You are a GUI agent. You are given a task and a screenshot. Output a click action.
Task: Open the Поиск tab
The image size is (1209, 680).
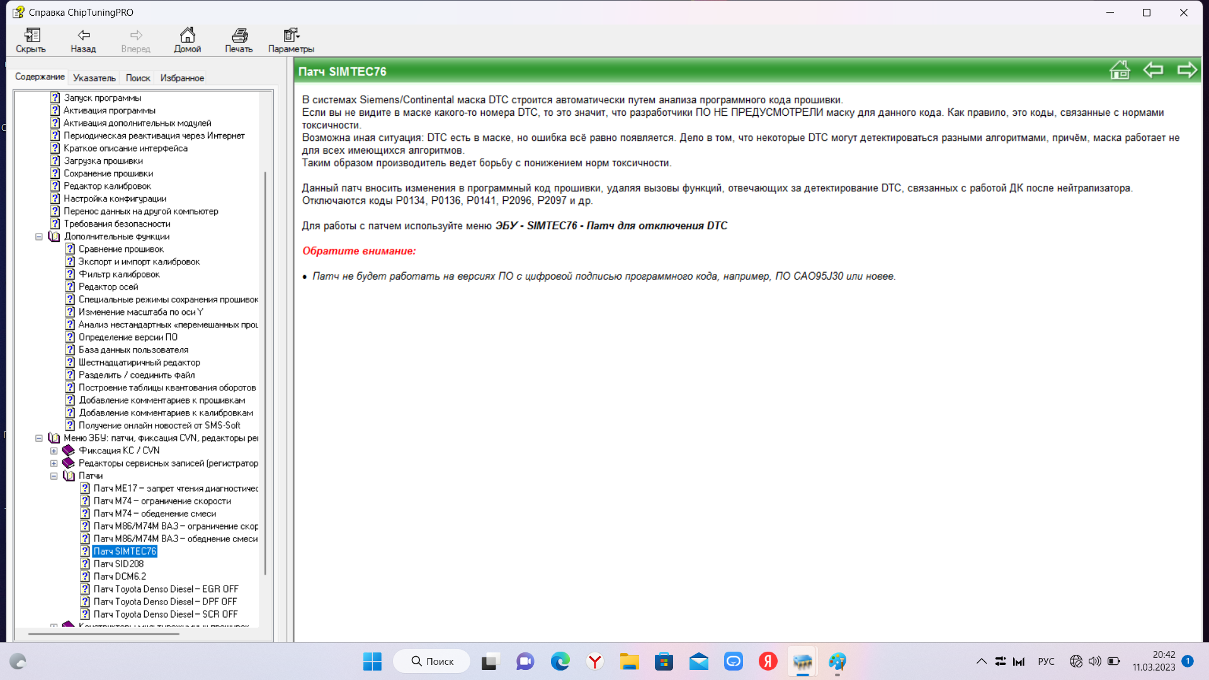click(138, 78)
